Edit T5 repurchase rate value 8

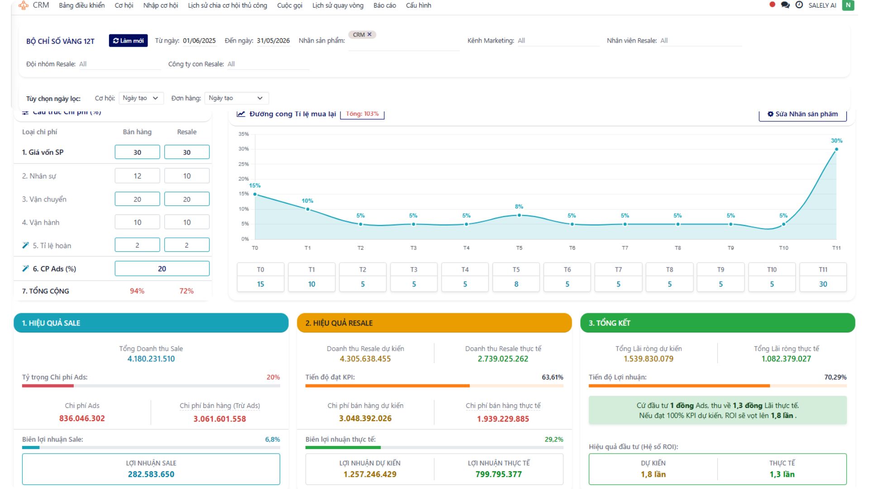[516, 284]
